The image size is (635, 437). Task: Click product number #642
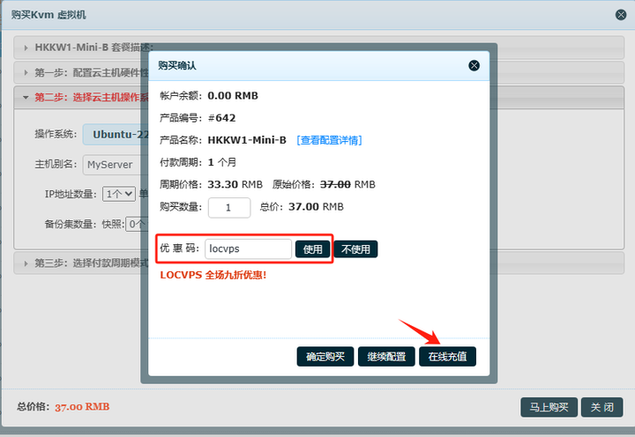tap(221, 118)
